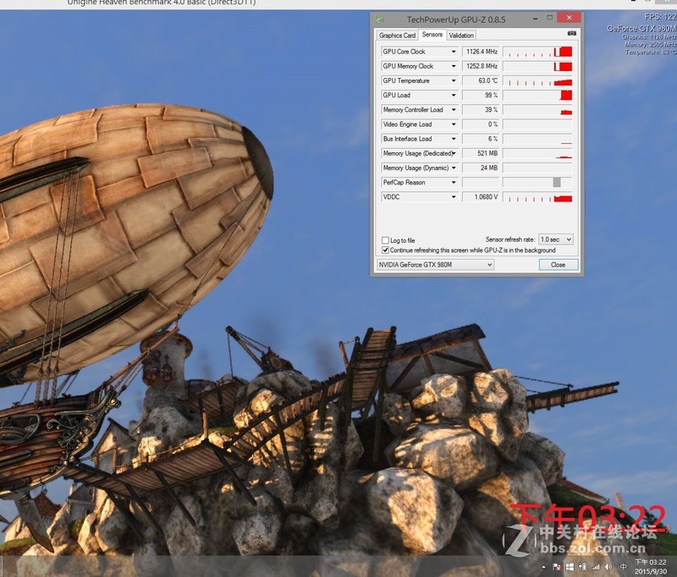Open the GPU Temperature sensor dropdown
This screenshot has width=677, height=577.
tap(454, 80)
